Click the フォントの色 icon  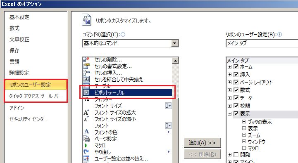86,132
